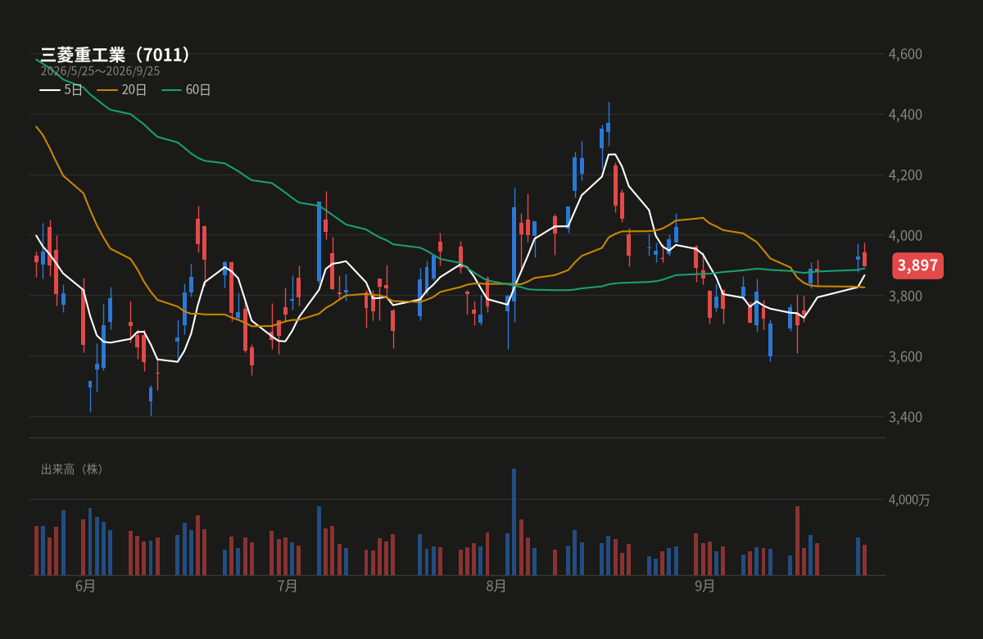Select the 6月 label on time axis
The width and height of the screenshot is (983, 639).
[x=85, y=587]
